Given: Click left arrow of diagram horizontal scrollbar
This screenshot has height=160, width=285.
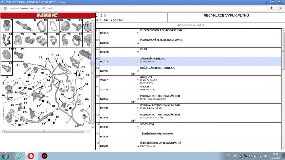Looking at the screenshot, I should point(2,131).
